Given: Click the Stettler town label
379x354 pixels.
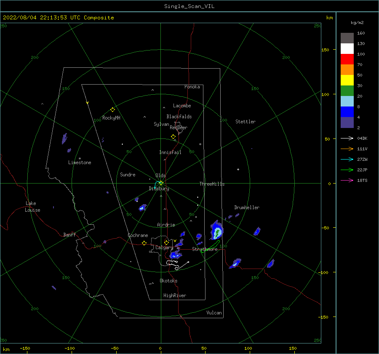Looking at the screenshot, I should (246, 122).
